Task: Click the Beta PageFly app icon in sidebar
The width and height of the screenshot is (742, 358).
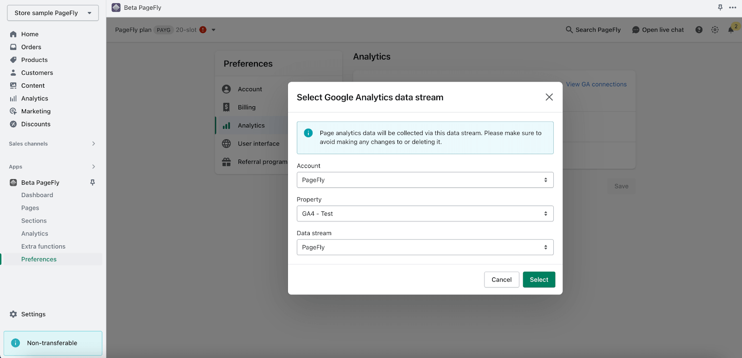Action: click(13, 183)
